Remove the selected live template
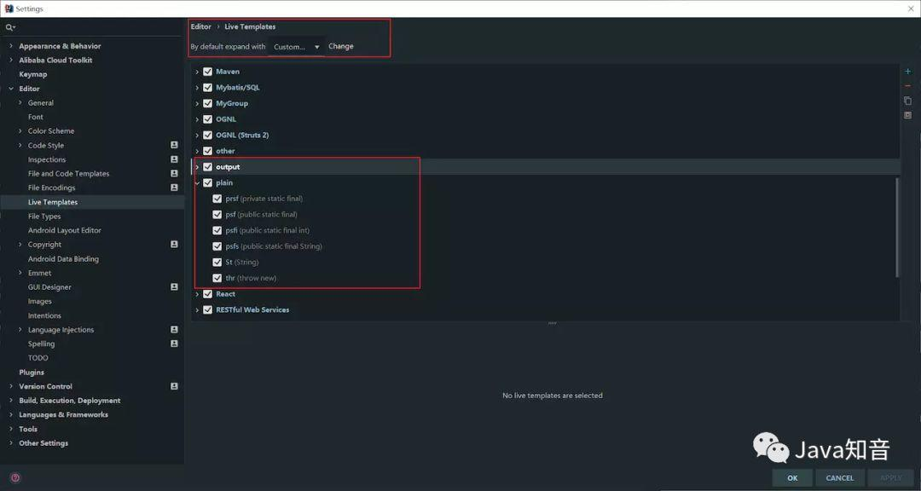Viewport: 921px width, 491px height. tap(907, 85)
